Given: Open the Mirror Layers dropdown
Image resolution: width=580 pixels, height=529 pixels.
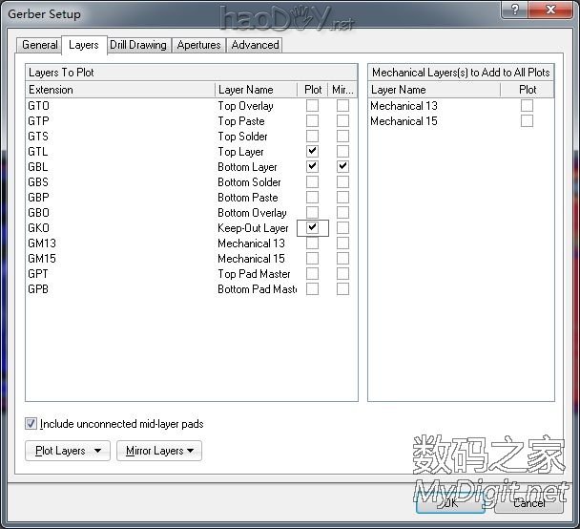Looking at the screenshot, I should [x=159, y=451].
